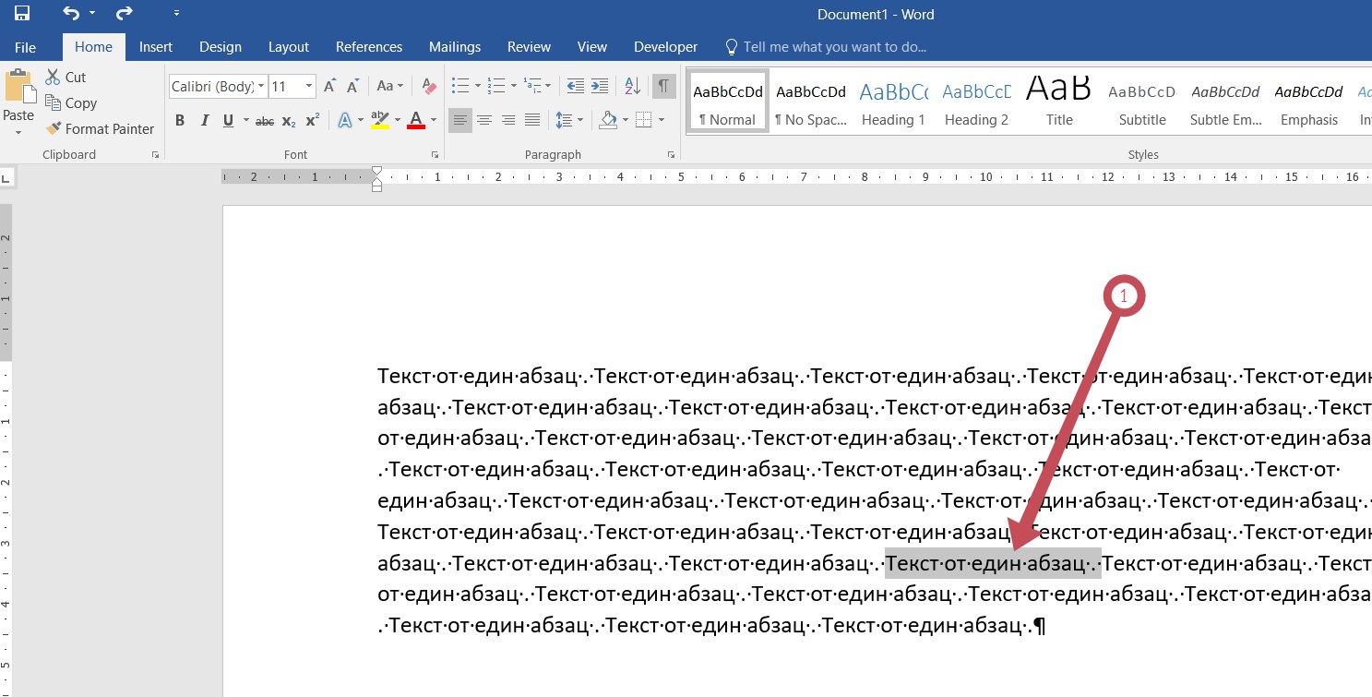Save the document from the Quick Access Toolbar
Screen dimensions: 1372x697
(x=22, y=14)
